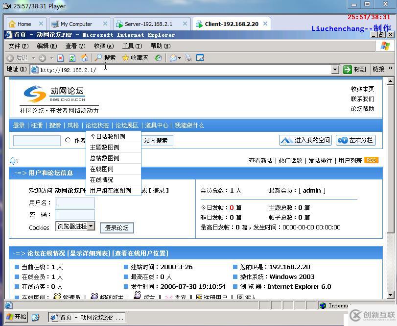Select 在线图例 menu entry
397x326 pixels.
(x=114, y=169)
